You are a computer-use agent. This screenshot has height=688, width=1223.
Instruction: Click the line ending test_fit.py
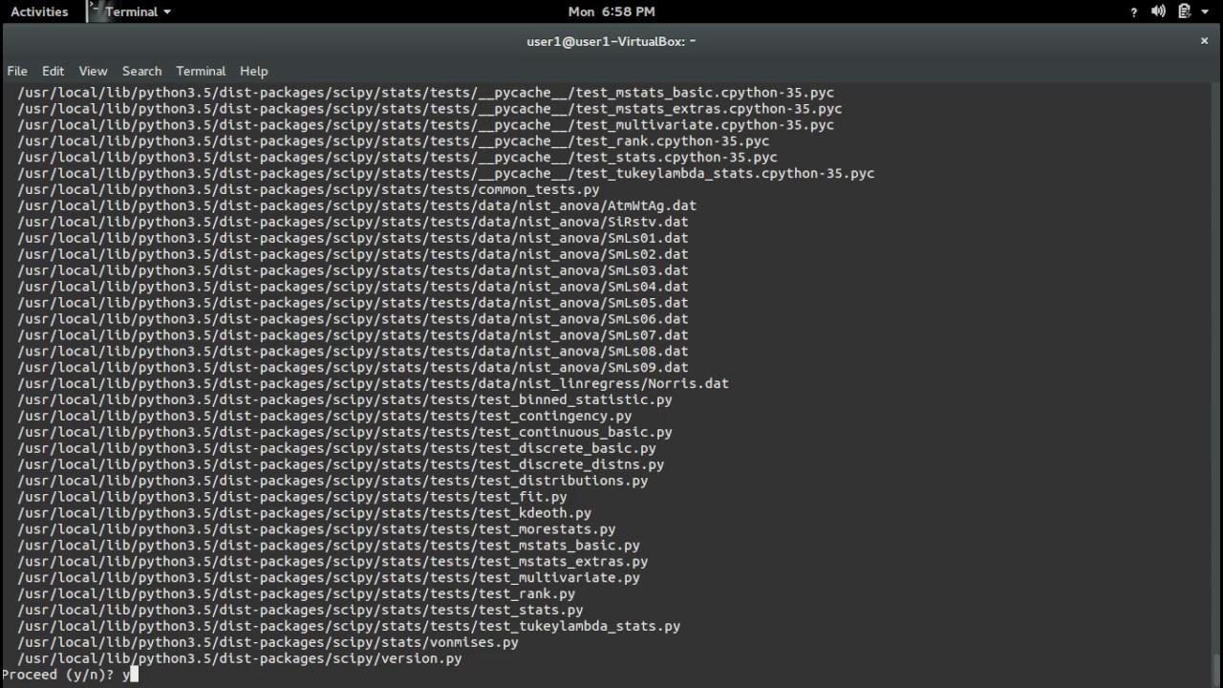(292, 497)
